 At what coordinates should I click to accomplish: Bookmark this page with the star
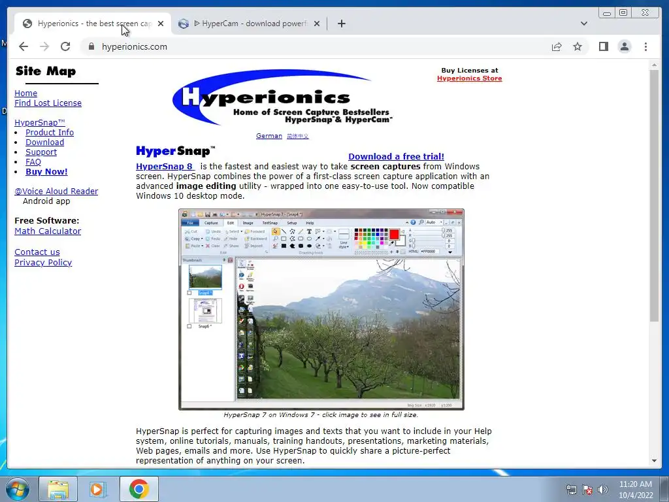[x=578, y=46]
